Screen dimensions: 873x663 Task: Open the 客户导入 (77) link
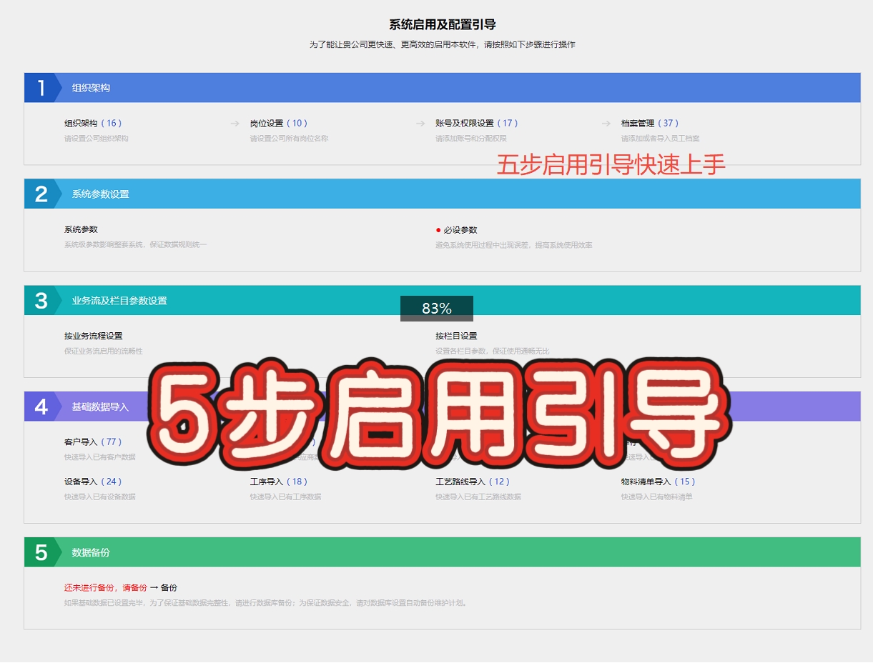pos(93,442)
